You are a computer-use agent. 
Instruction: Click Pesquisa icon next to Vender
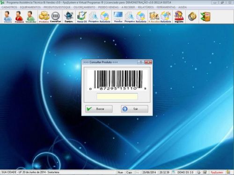click(x=130, y=17)
